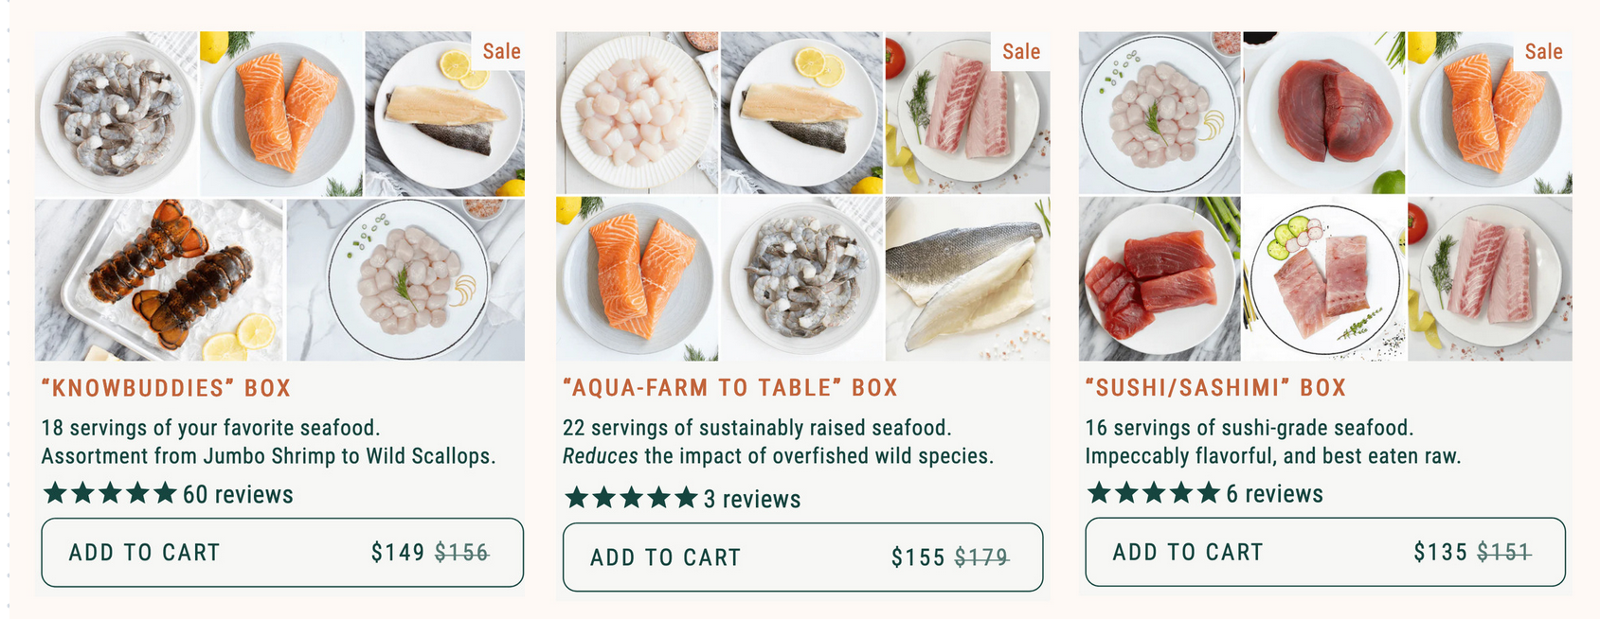Click the Sale badge on Aqua-Farm Box
The width and height of the screenshot is (1600, 619).
tap(1021, 51)
